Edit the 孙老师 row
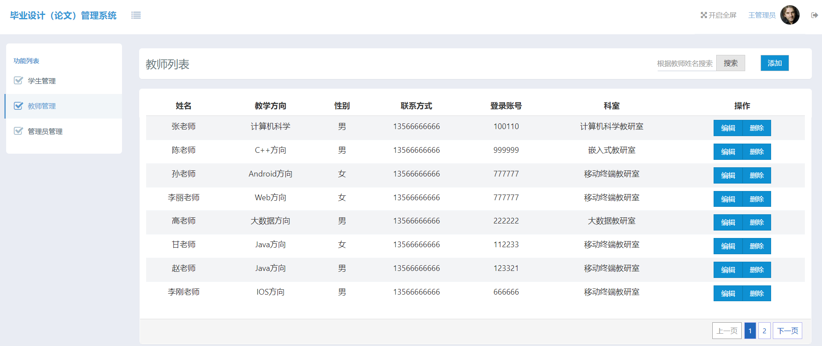Screen dimensions: 822x346 click(728, 176)
